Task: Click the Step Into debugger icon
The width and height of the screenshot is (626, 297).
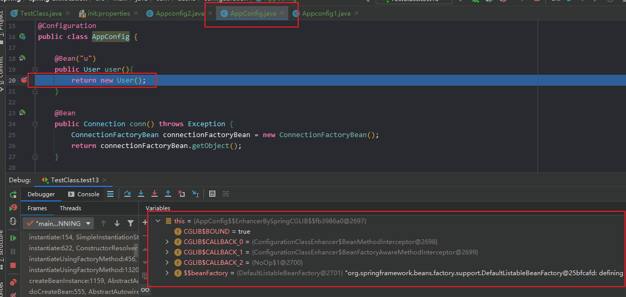Action: tap(141, 194)
